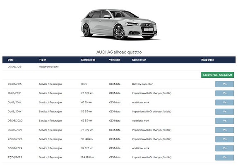The image size is (238, 167).
Task: Click 'Inspection with Oil change' in 27/06/2025 row
Action: pos(147,157)
